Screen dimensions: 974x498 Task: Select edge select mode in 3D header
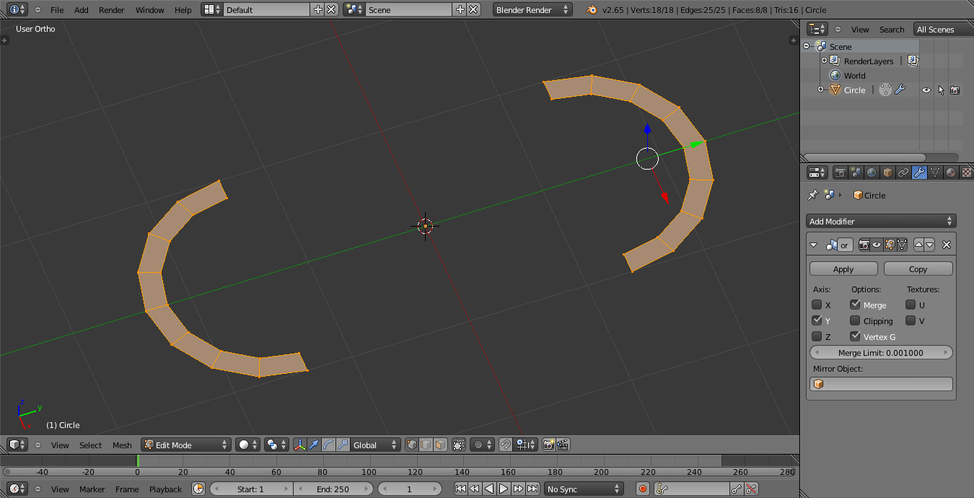(426, 445)
